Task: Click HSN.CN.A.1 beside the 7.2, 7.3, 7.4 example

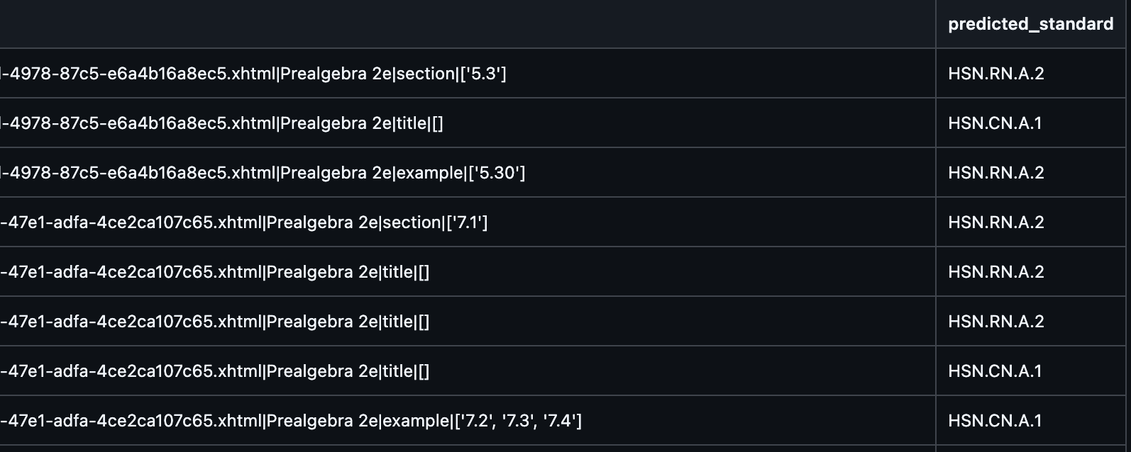Action: tap(995, 421)
